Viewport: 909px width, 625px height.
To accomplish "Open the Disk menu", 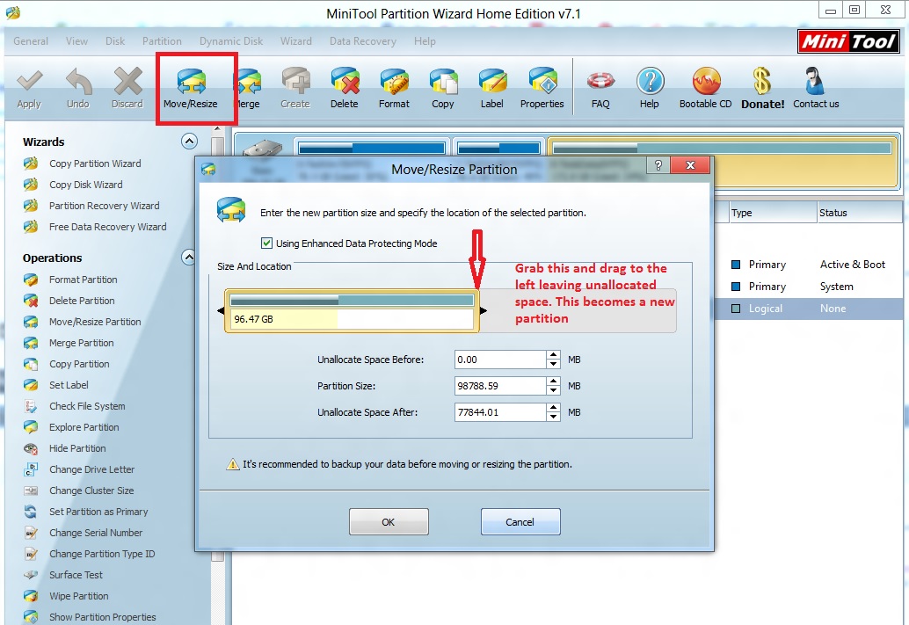I will 115,41.
